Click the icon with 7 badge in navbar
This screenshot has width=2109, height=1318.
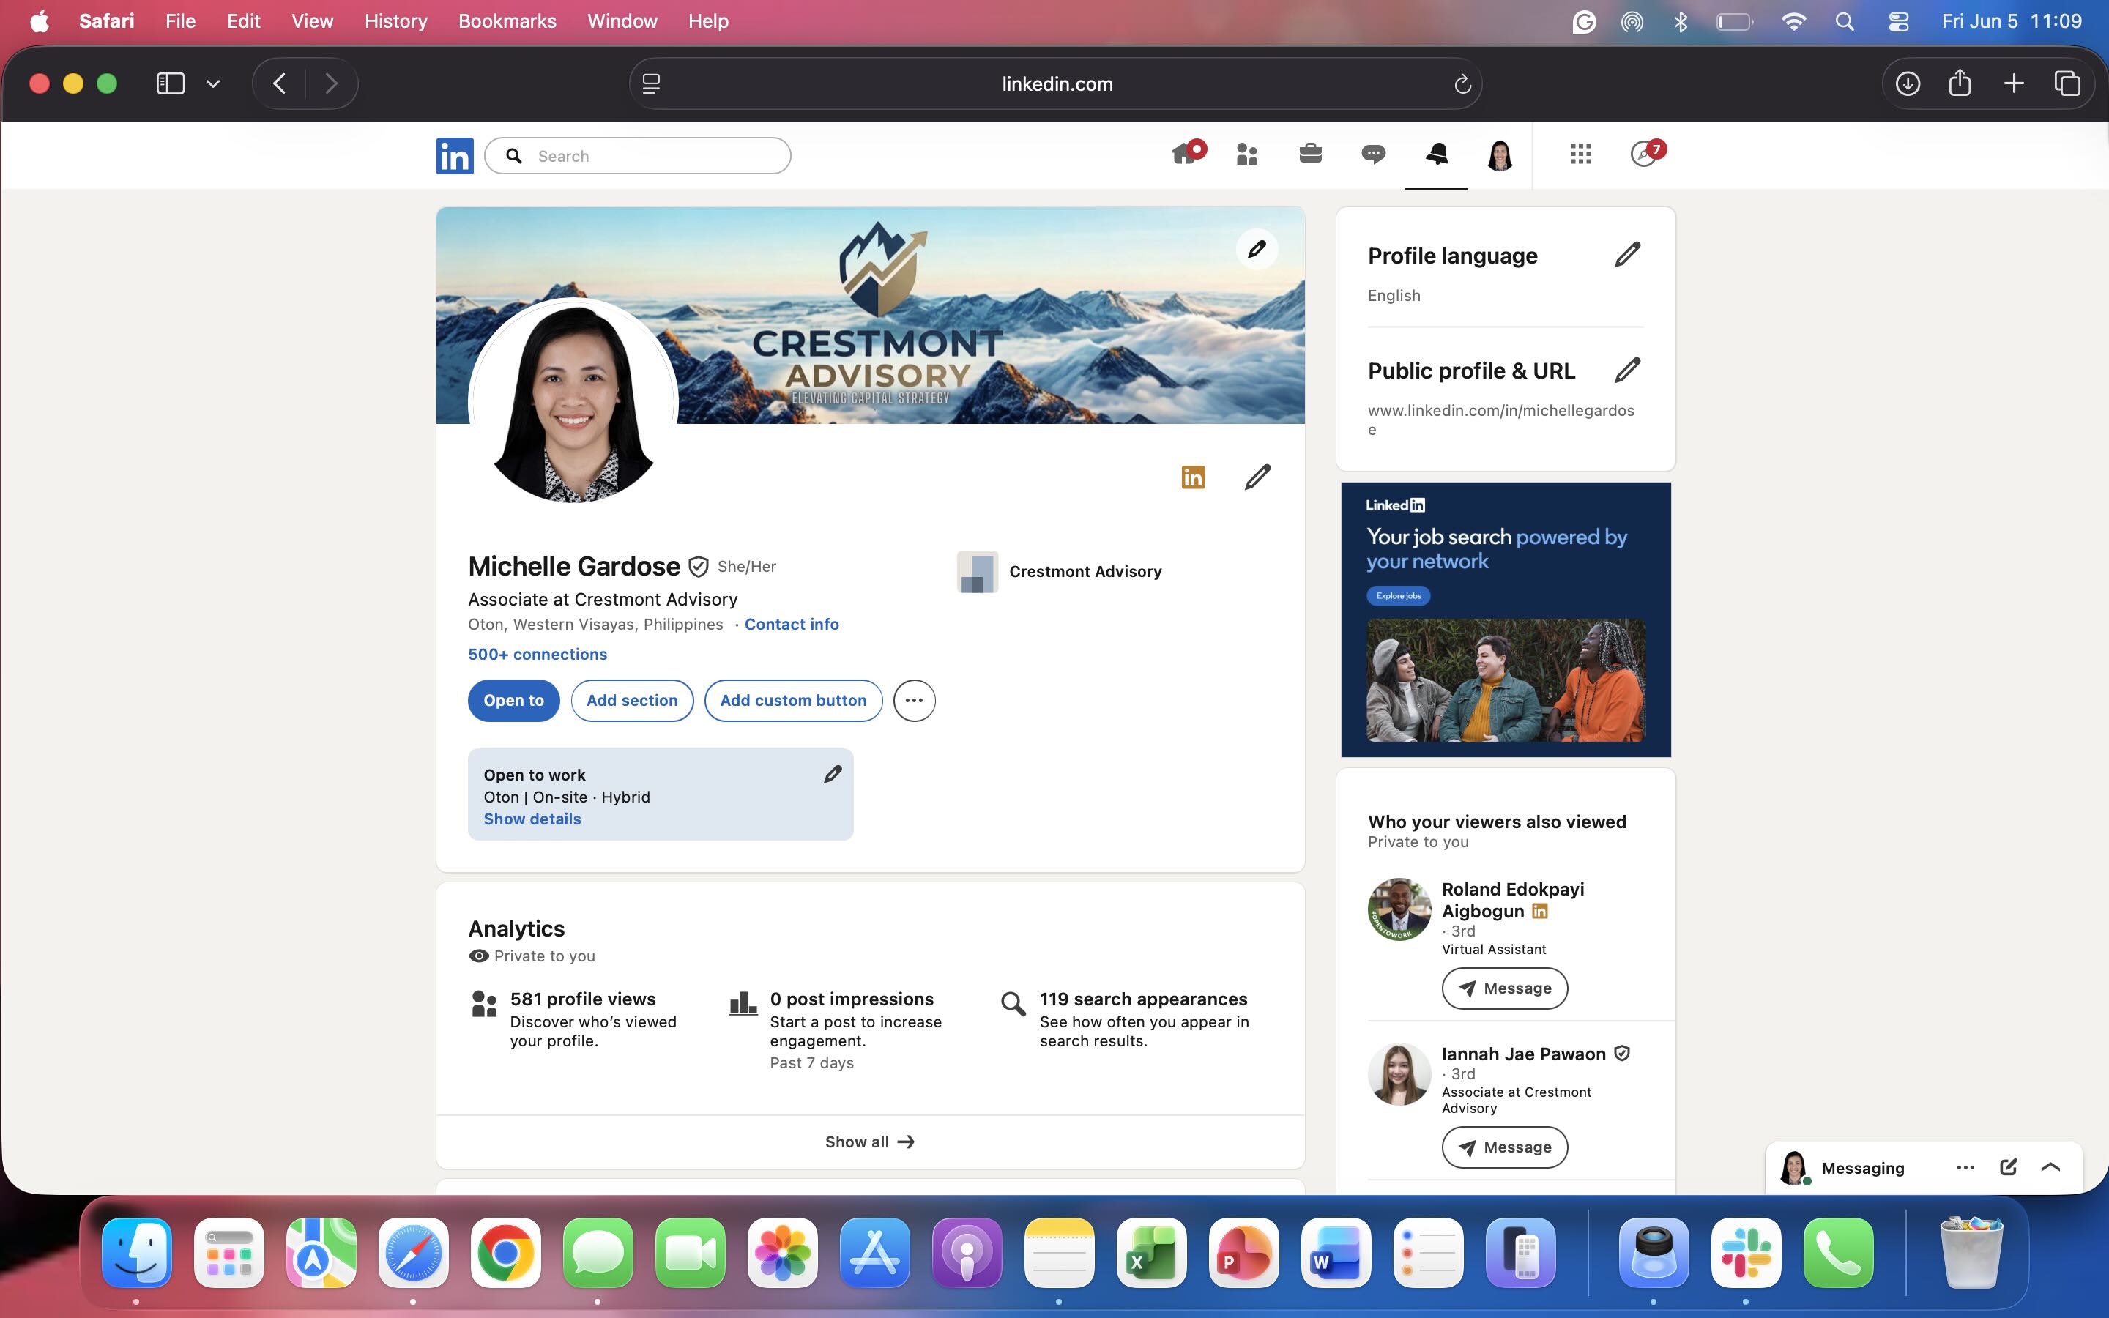click(x=1647, y=154)
